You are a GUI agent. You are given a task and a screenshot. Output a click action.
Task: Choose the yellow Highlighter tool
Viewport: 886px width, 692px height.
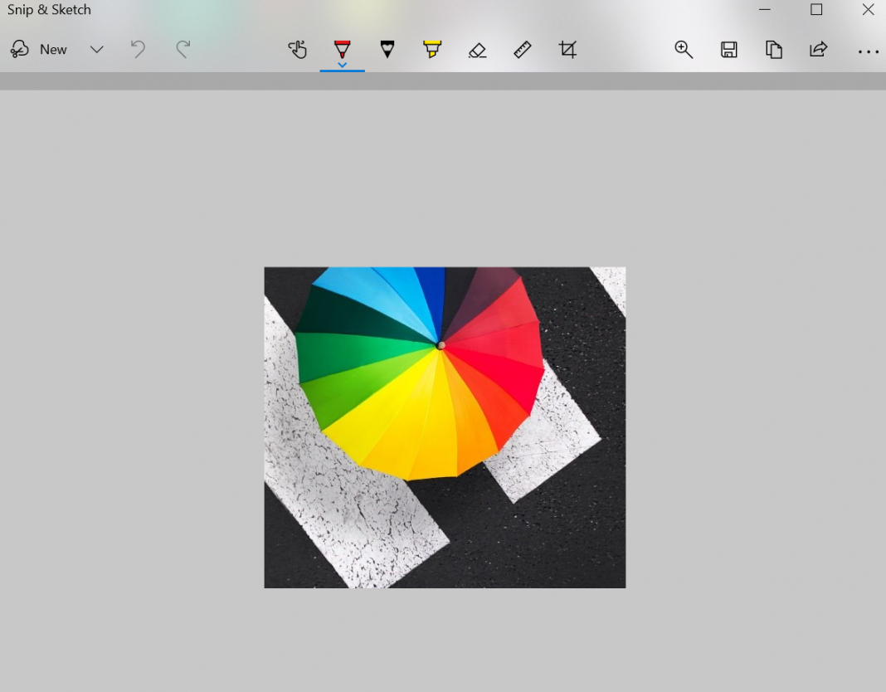click(x=432, y=50)
